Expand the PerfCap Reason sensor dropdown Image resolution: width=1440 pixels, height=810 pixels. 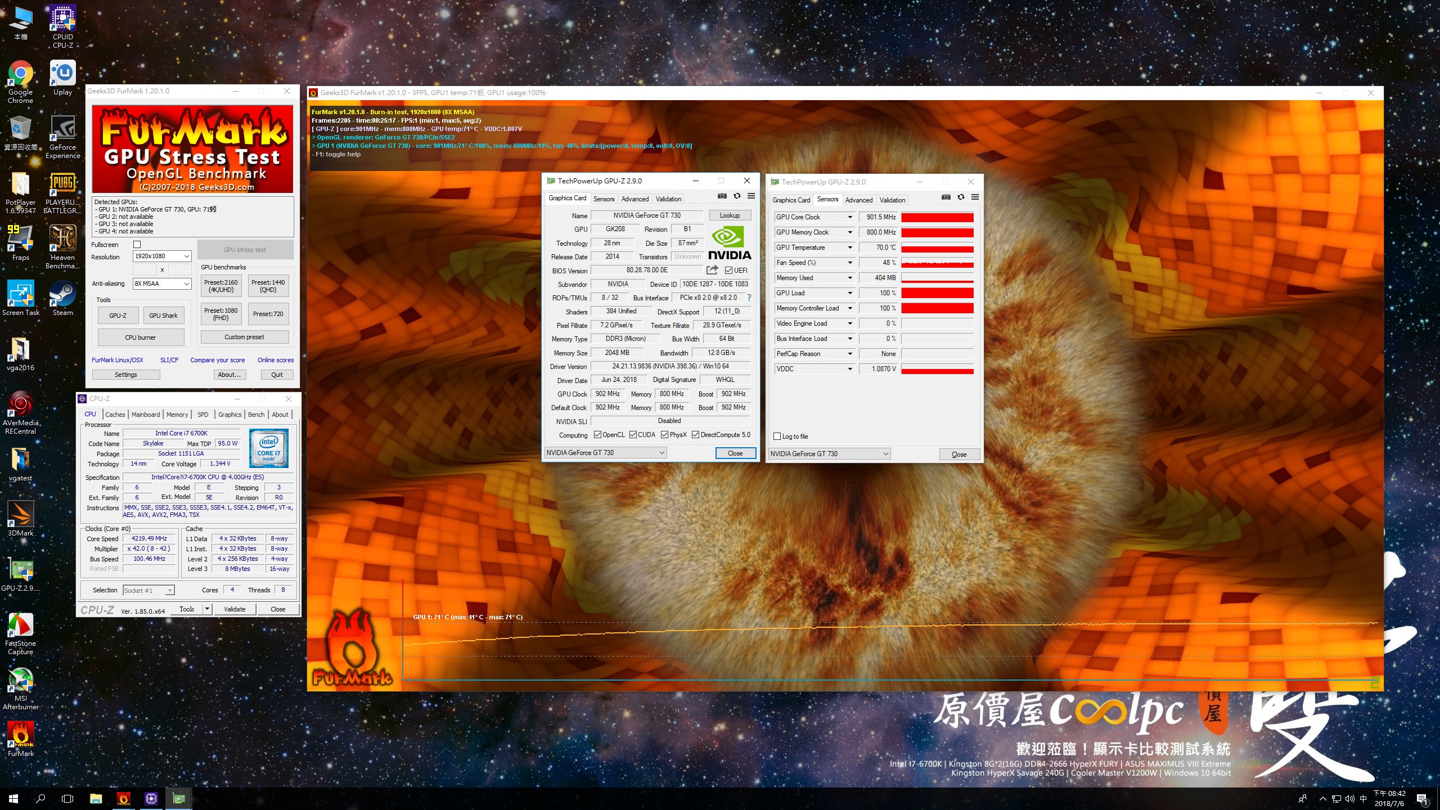pos(850,354)
